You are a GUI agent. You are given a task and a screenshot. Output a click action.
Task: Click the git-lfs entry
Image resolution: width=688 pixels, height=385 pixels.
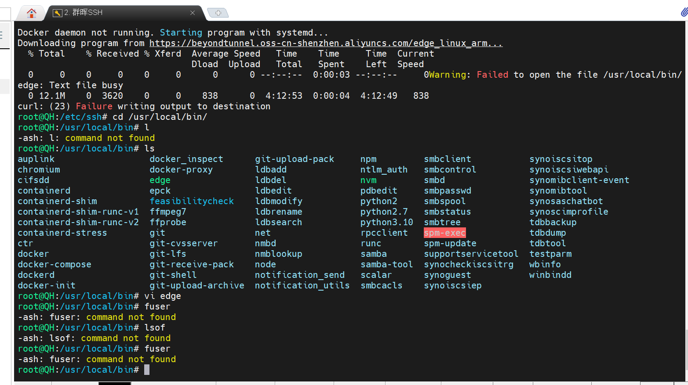(168, 254)
